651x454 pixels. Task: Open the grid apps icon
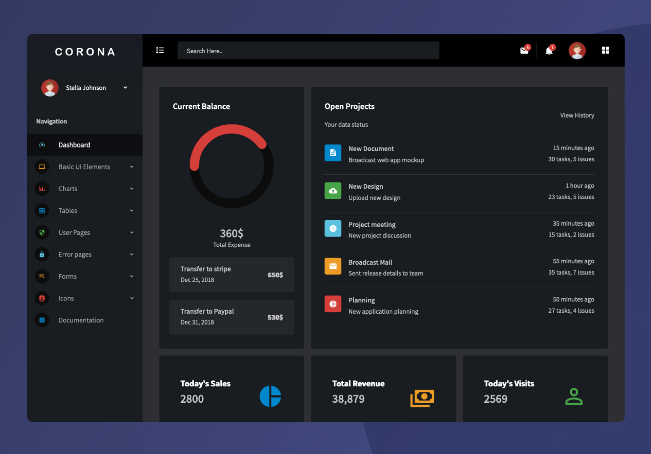click(606, 50)
